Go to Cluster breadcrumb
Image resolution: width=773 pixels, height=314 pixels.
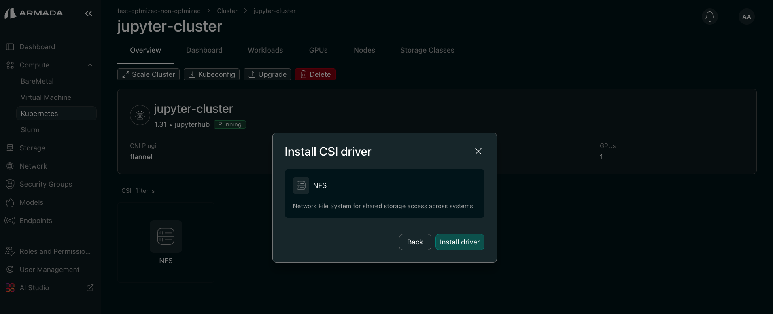coord(227,11)
